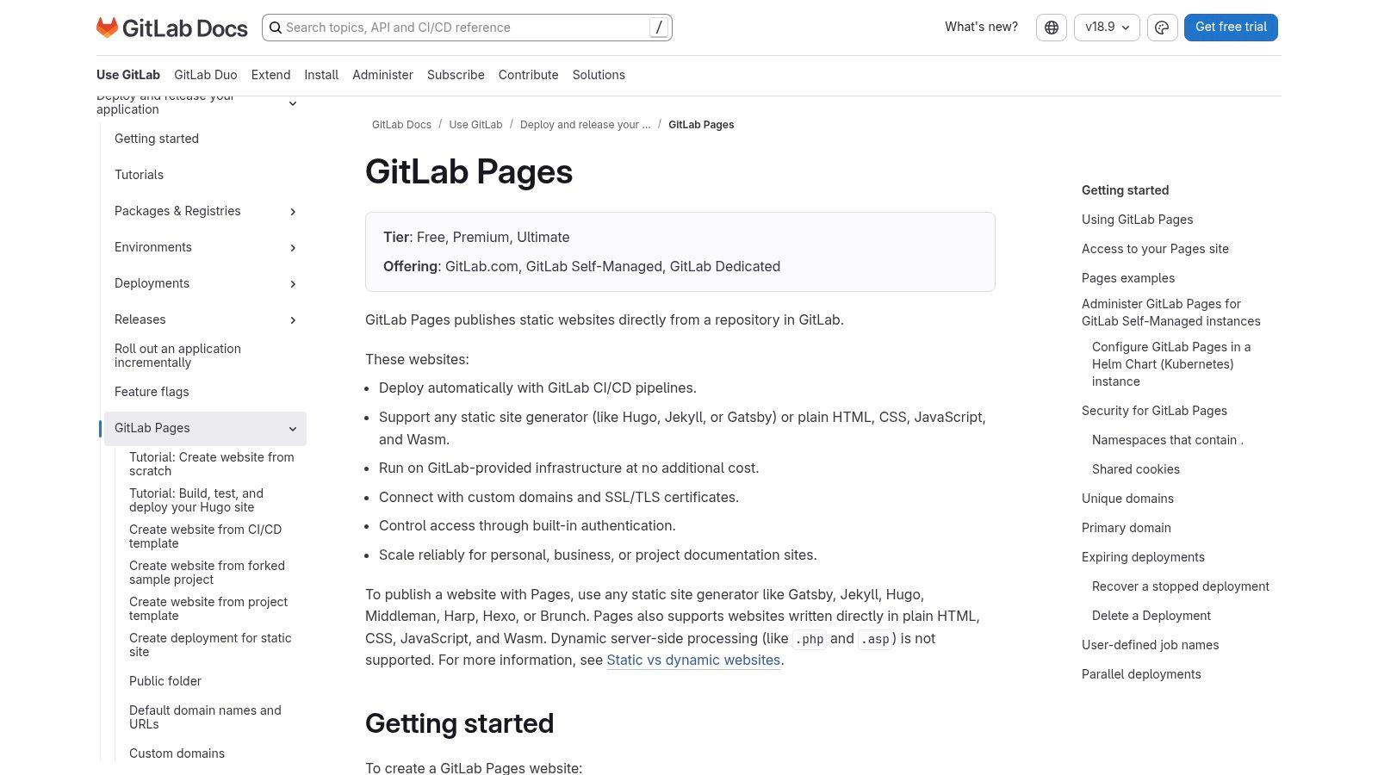Click the search topics input field
Viewport: 1378px width, 775px height.
click(x=448, y=27)
